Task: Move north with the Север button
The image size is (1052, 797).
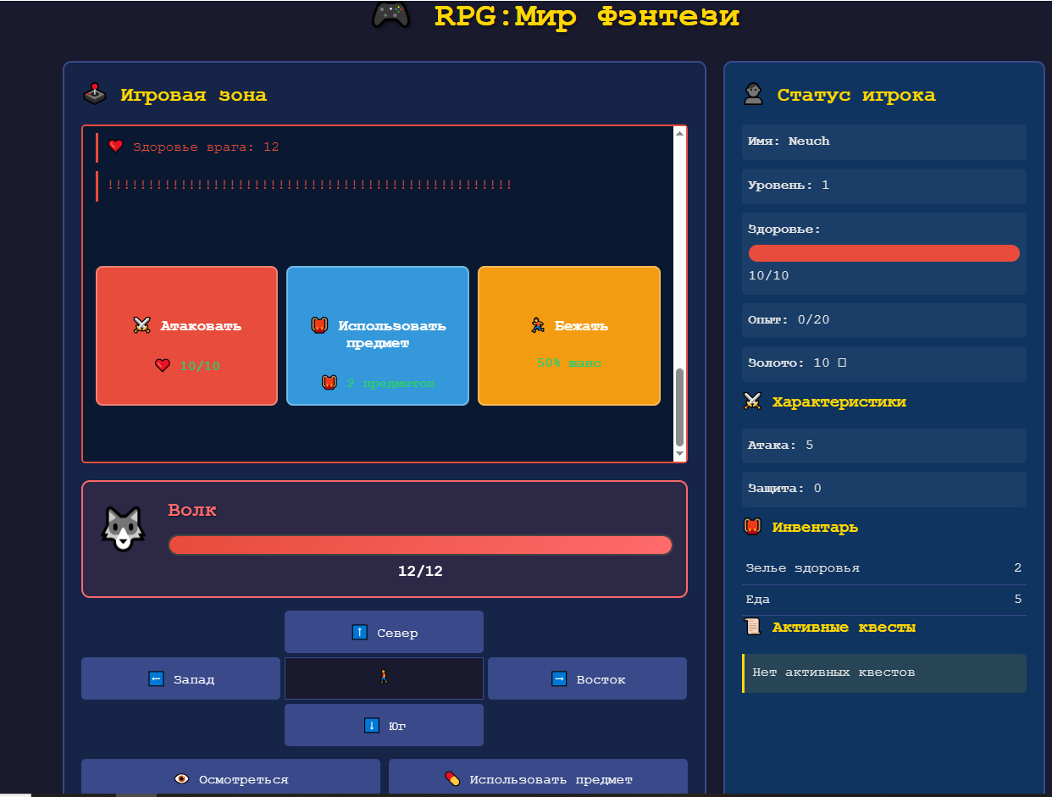Action: (384, 632)
